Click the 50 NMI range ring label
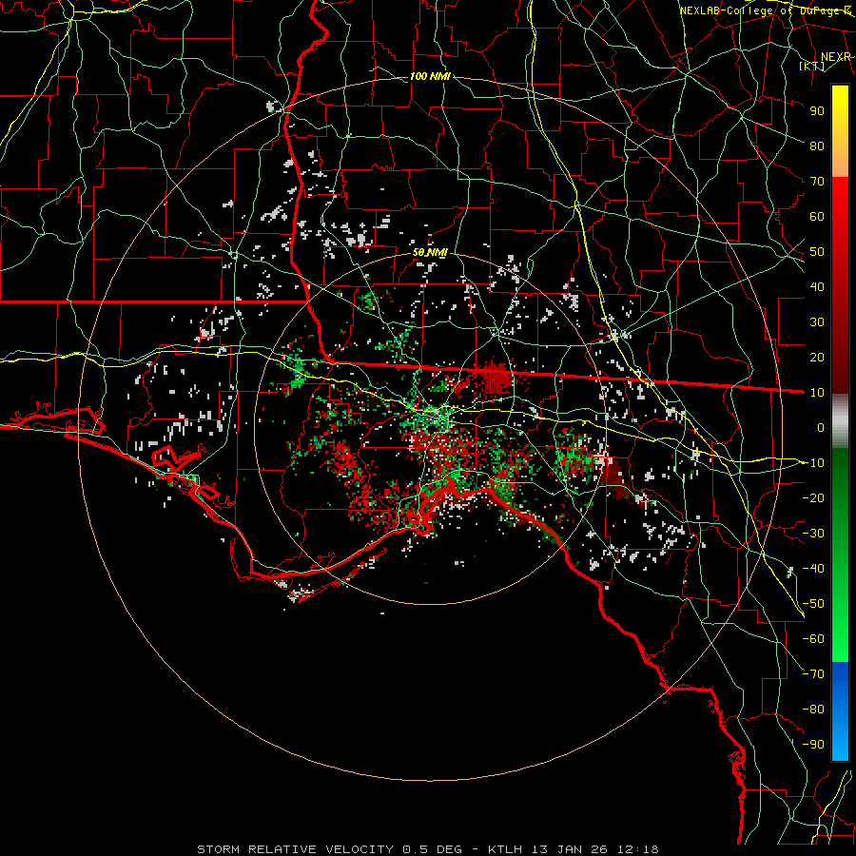The height and width of the screenshot is (856, 856). tap(430, 252)
